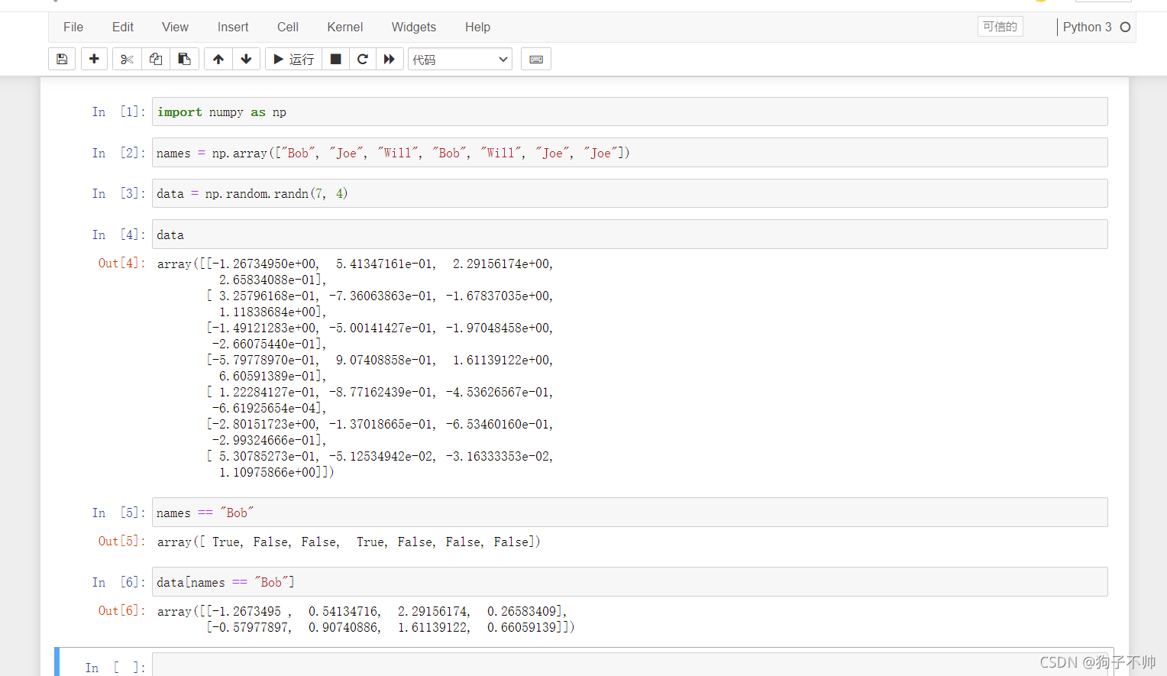Viewport: 1167px width, 676px height.
Task: Open the Kernel menu
Action: pyautogui.click(x=345, y=27)
